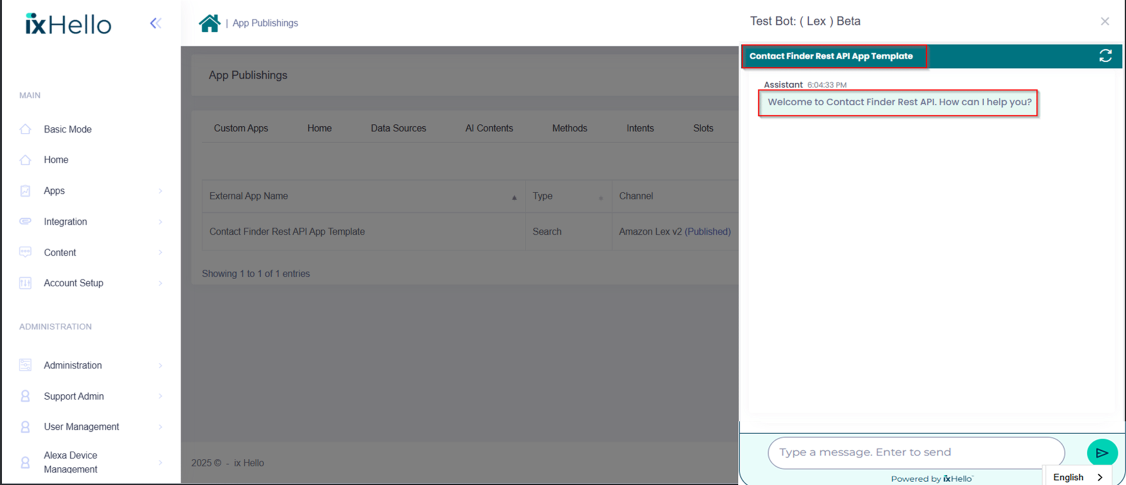Click the User Management person icon
Image resolution: width=1126 pixels, height=485 pixels.
(x=25, y=426)
